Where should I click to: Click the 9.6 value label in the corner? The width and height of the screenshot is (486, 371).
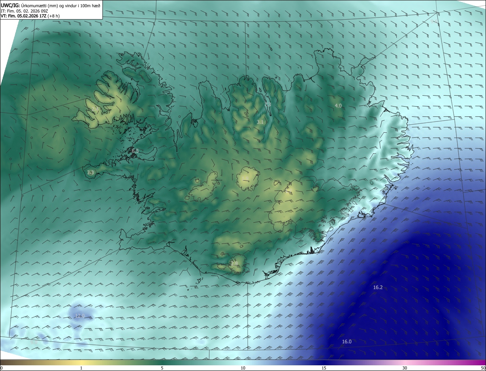(434, 22)
